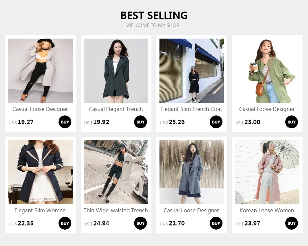Click the Elegant Slim Trench Coat title
This screenshot has height=246, width=308.
point(191,109)
